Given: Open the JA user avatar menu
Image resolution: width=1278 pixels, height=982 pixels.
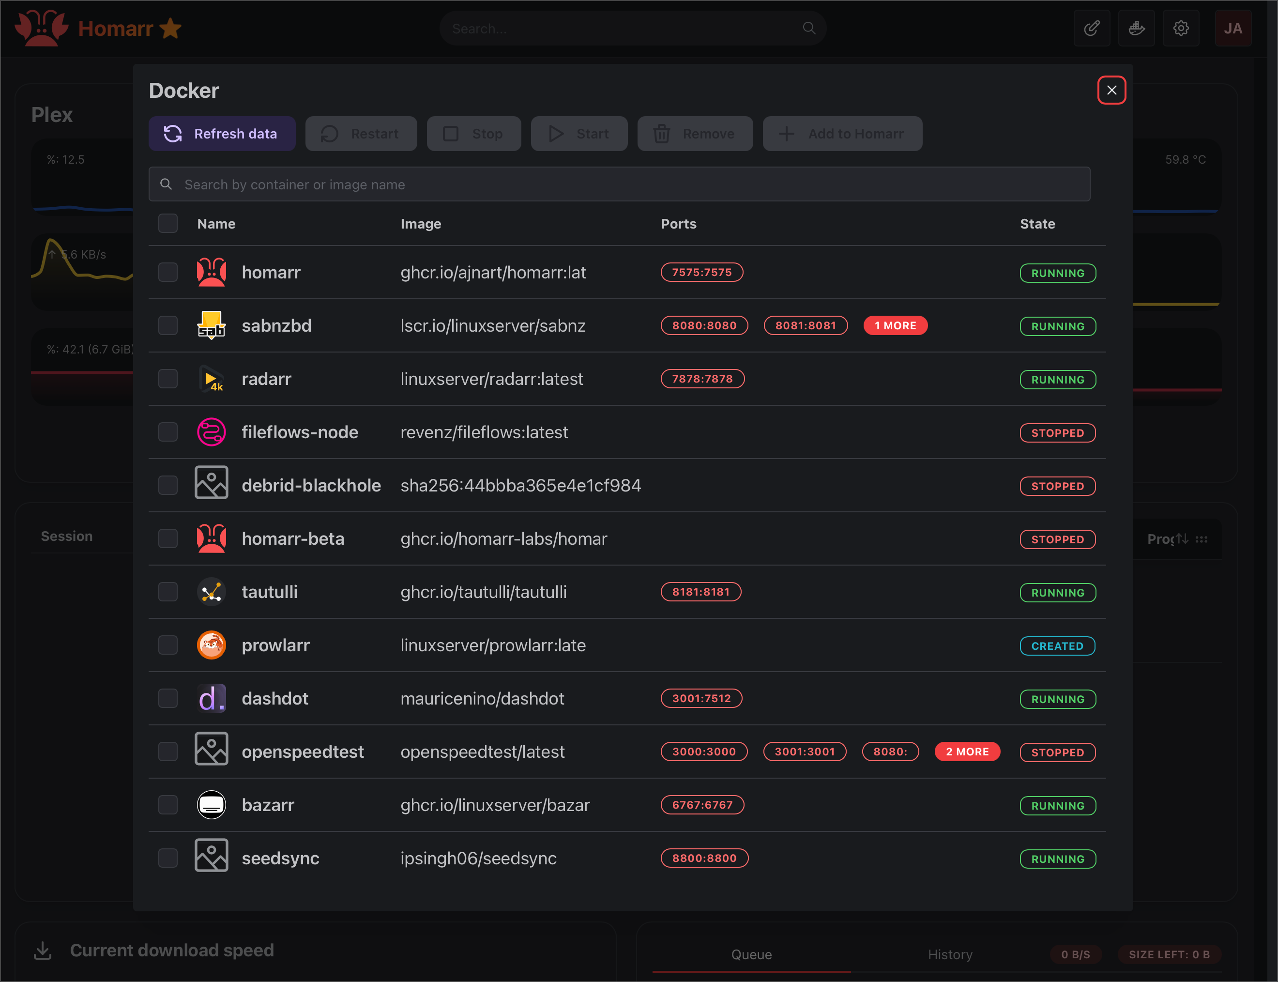Looking at the screenshot, I should [x=1232, y=28].
